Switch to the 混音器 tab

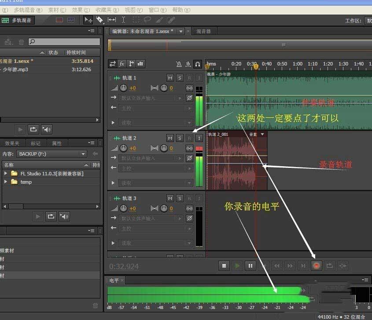point(202,31)
